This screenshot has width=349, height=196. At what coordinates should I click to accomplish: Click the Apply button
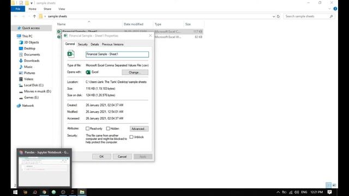click(x=143, y=157)
